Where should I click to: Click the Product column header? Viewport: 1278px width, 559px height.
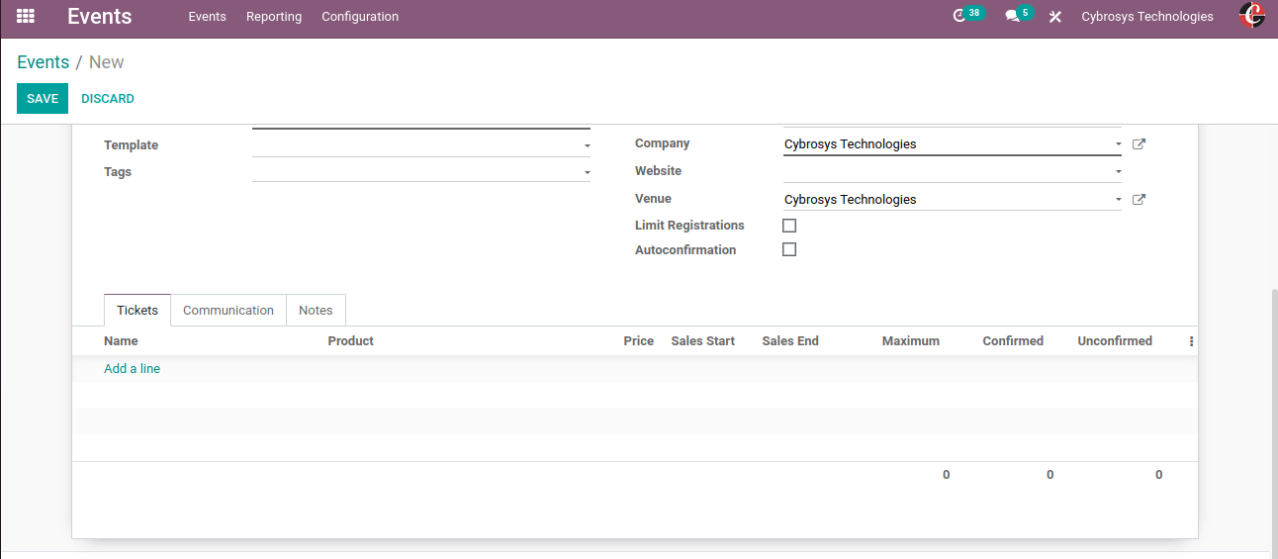(x=350, y=341)
